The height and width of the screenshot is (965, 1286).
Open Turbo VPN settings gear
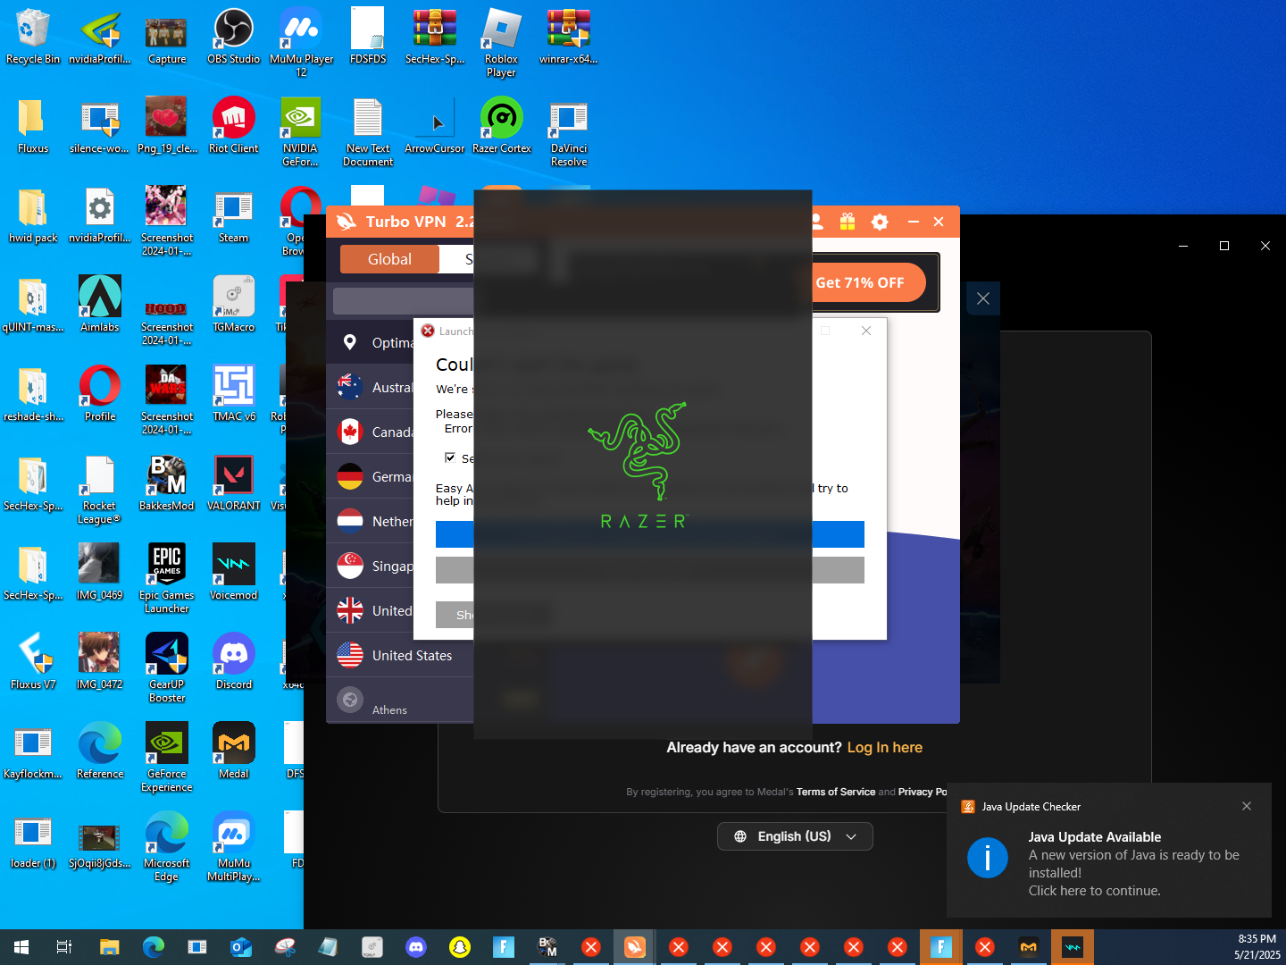pos(880,222)
